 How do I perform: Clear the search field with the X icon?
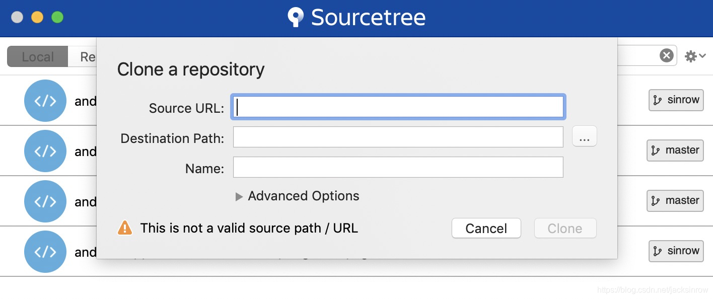click(x=666, y=55)
